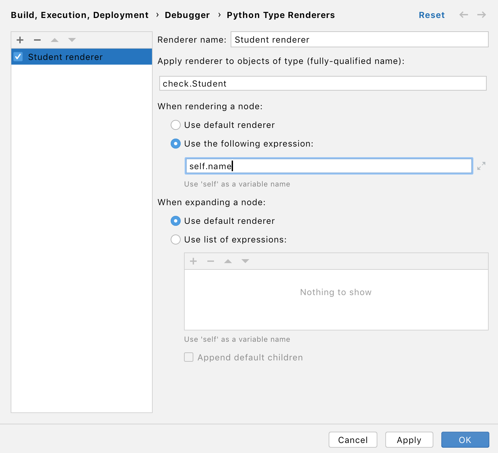Select Use list of expressions option
This screenshot has height=453, width=498.
tap(176, 239)
